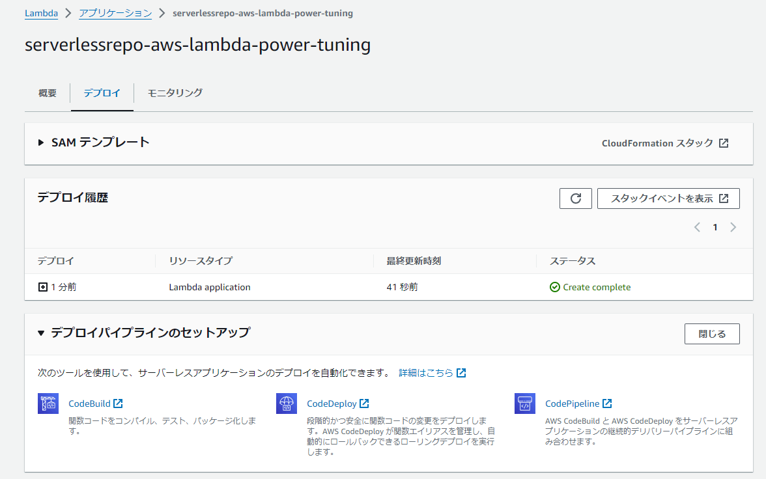
Task: Click the green Create complete status icon
Action: point(554,287)
